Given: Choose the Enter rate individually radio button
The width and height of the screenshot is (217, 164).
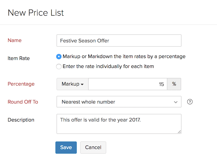Looking at the screenshot, I should click(59, 67).
